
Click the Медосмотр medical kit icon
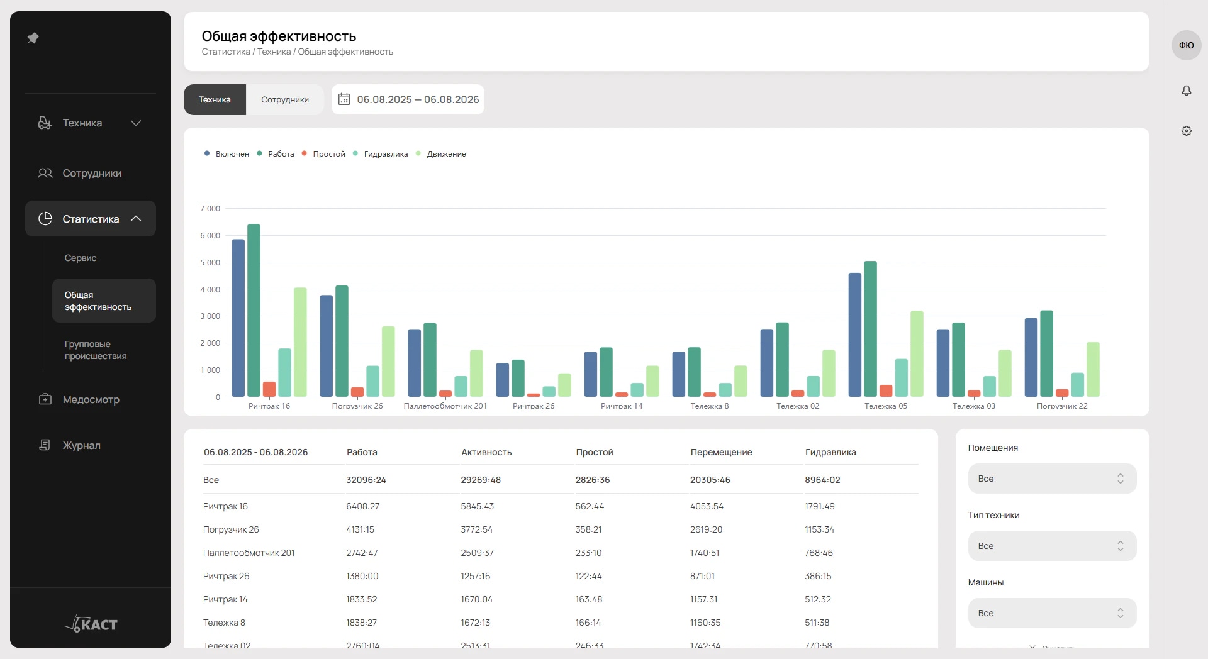(x=45, y=399)
